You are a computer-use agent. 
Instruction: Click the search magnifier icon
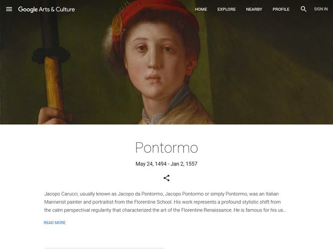(x=303, y=9)
